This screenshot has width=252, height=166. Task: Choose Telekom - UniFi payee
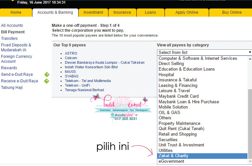(77, 85)
